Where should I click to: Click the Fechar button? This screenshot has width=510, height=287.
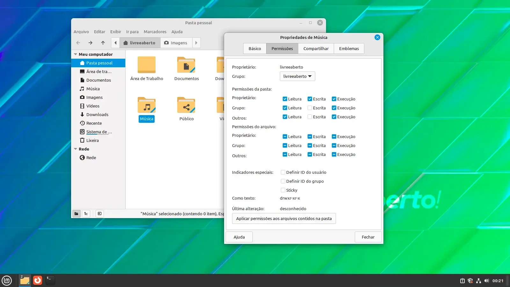point(368,237)
